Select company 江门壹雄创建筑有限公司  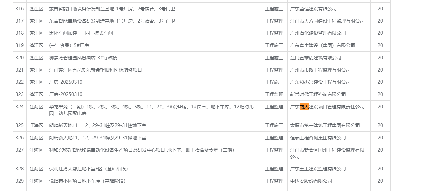click(x=316, y=58)
